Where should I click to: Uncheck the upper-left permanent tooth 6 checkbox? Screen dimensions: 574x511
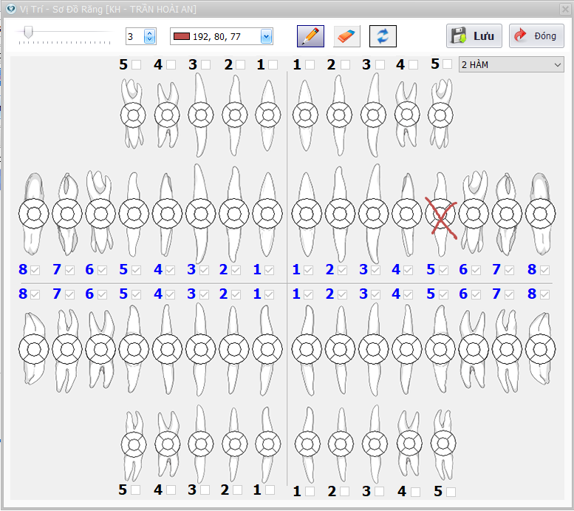102,270
